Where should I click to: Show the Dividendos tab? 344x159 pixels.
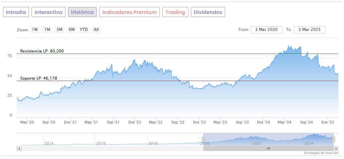[208, 12]
